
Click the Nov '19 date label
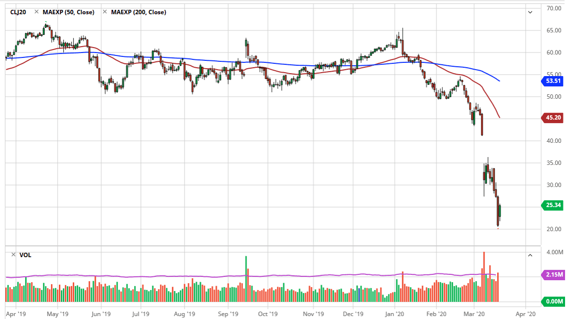pos(313,314)
